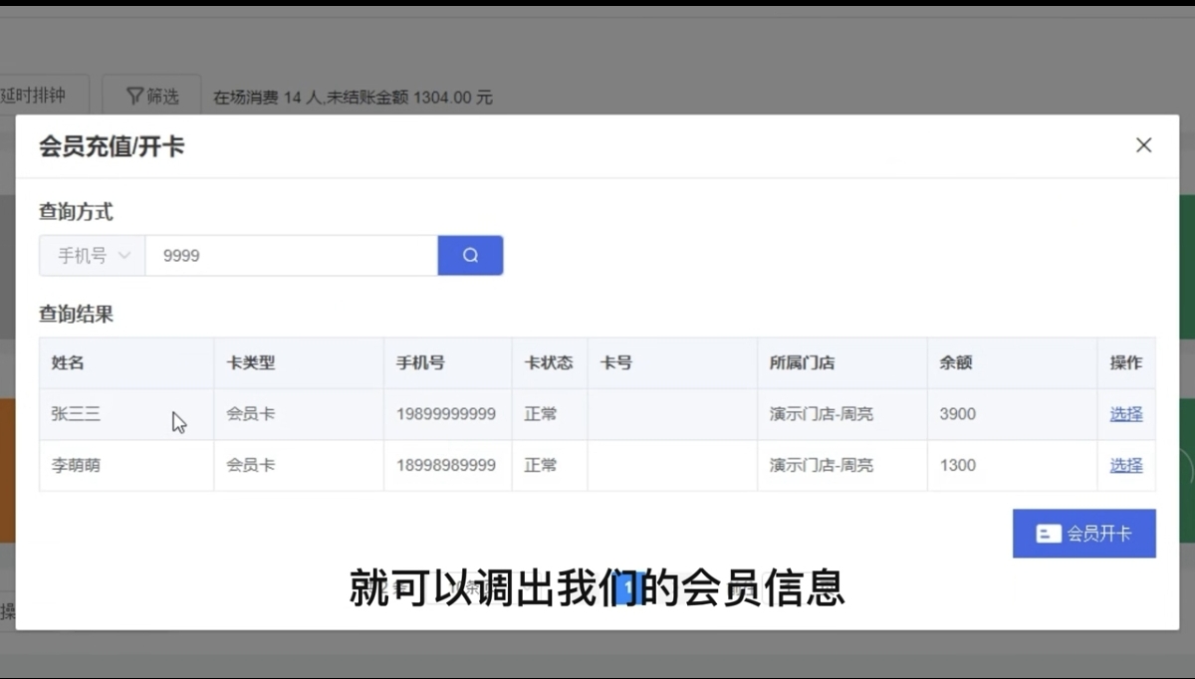The width and height of the screenshot is (1195, 679).
Task: Click 会员卡 cell in 张三三 row
Action: 251,414
